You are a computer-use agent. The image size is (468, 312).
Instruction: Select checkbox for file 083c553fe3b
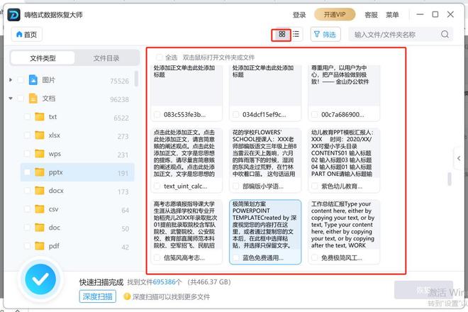[157, 114]
